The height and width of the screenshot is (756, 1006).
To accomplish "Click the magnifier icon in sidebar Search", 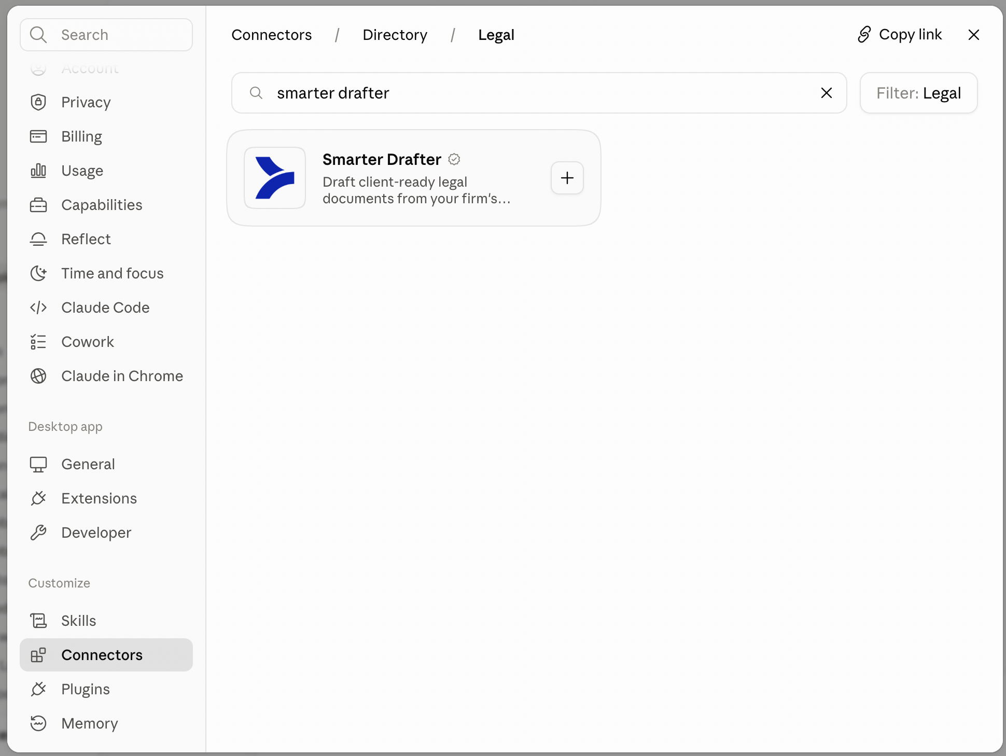I will tap(38, 35).
